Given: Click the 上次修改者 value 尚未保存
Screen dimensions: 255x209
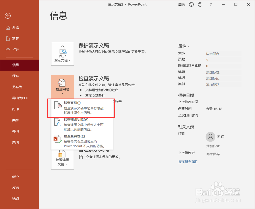Looking at the screenshot, I should coord(213,154).
